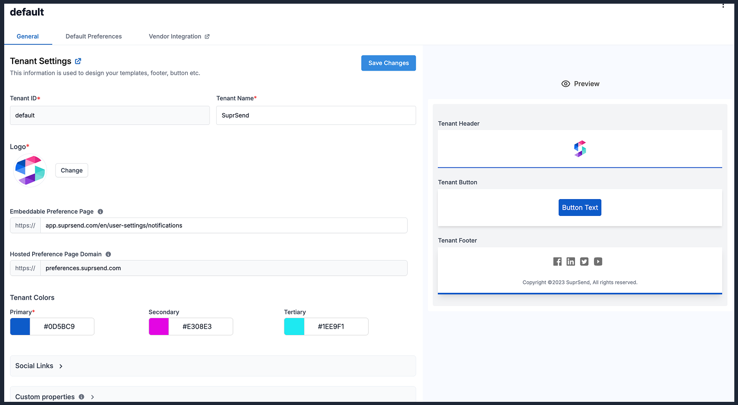
Task: Click the Primary color swatch
Action: 20,327
